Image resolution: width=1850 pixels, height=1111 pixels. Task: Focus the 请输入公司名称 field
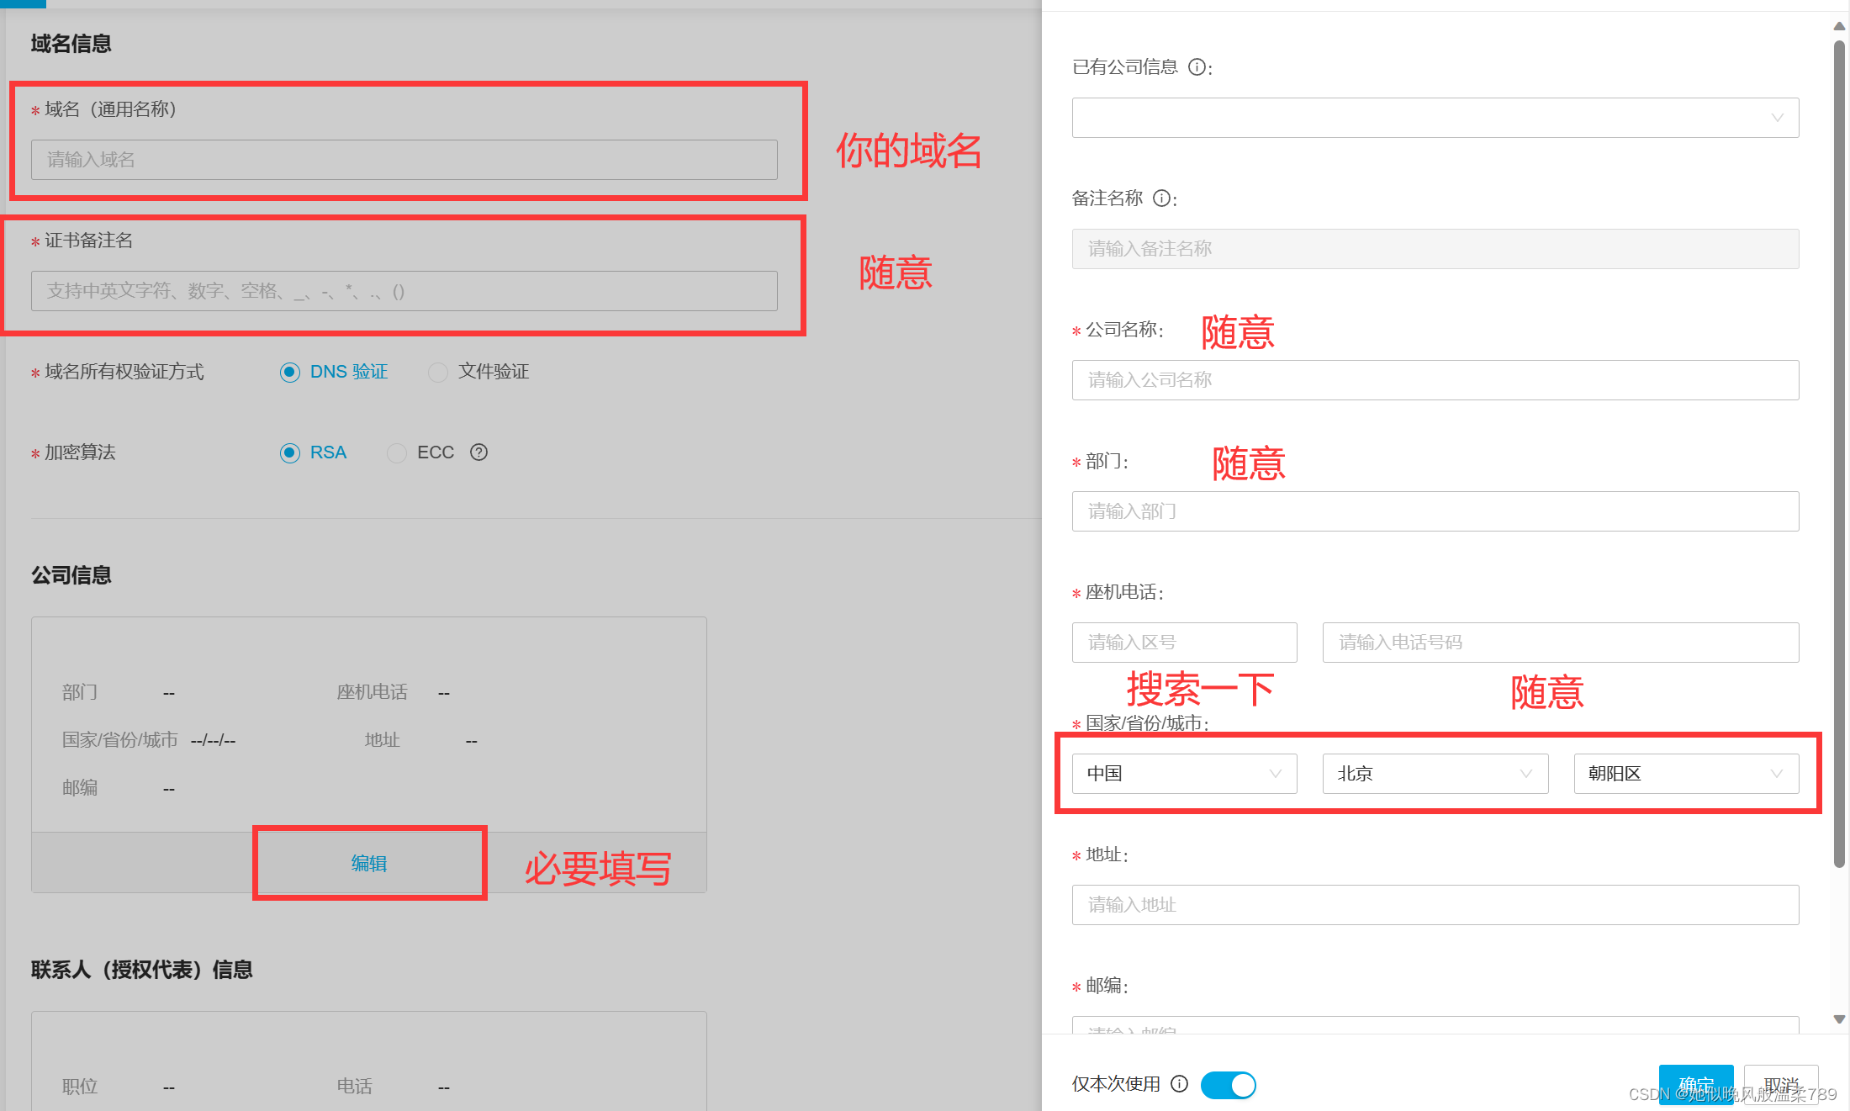[x=1435, y=380]
